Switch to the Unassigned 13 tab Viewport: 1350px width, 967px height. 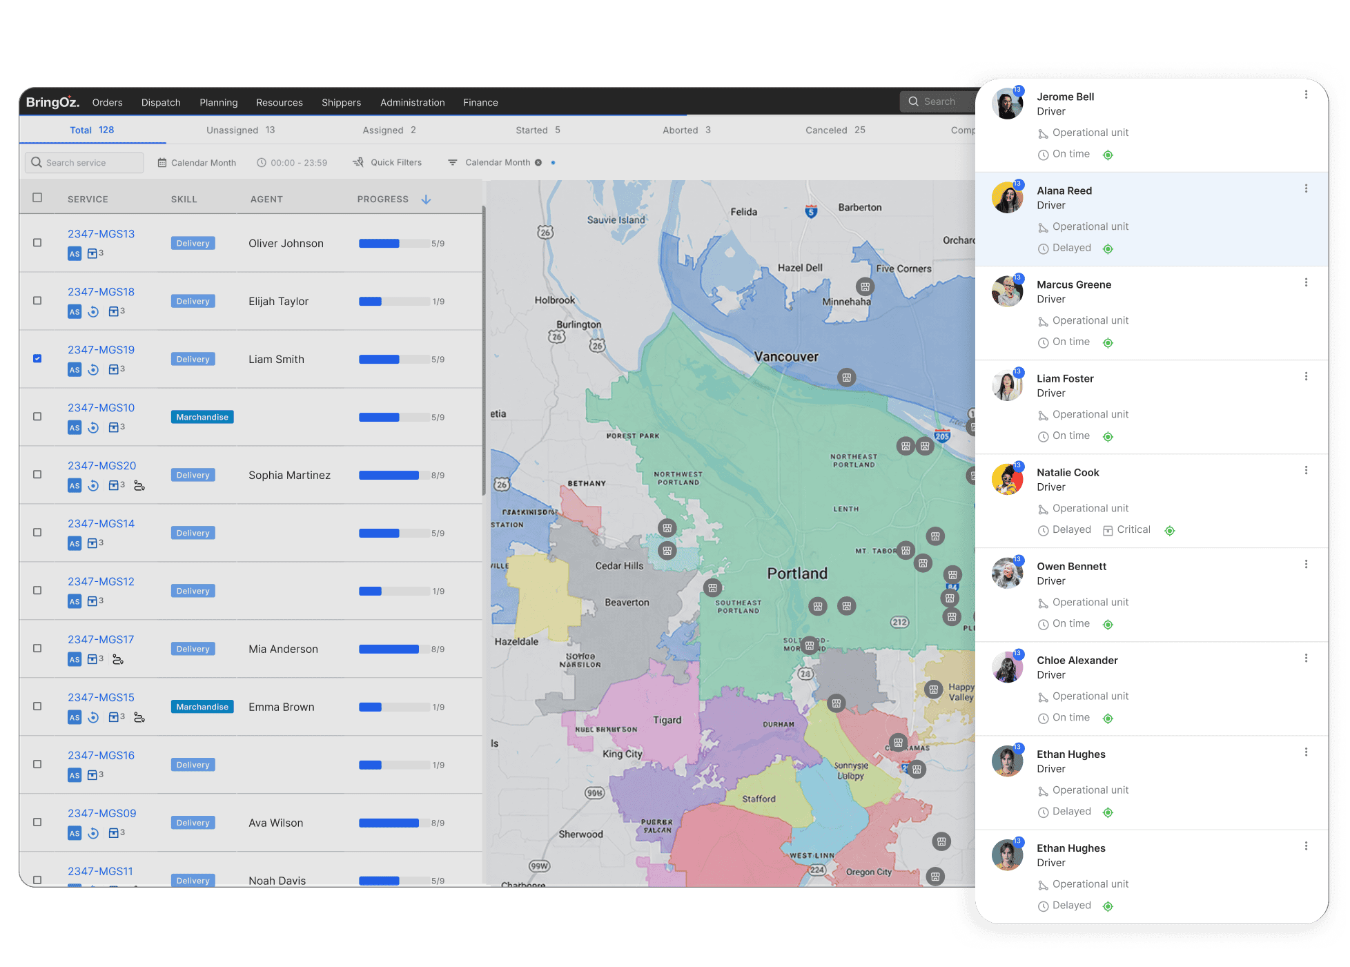click(240, 130)
